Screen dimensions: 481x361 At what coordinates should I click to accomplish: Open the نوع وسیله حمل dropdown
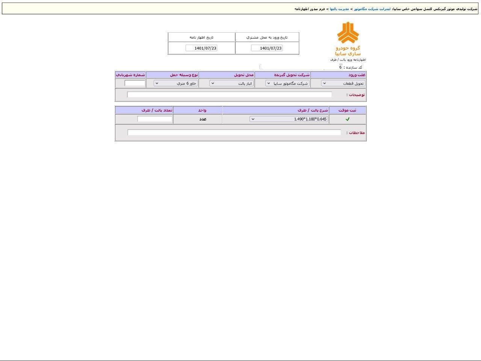pos(175,84)
